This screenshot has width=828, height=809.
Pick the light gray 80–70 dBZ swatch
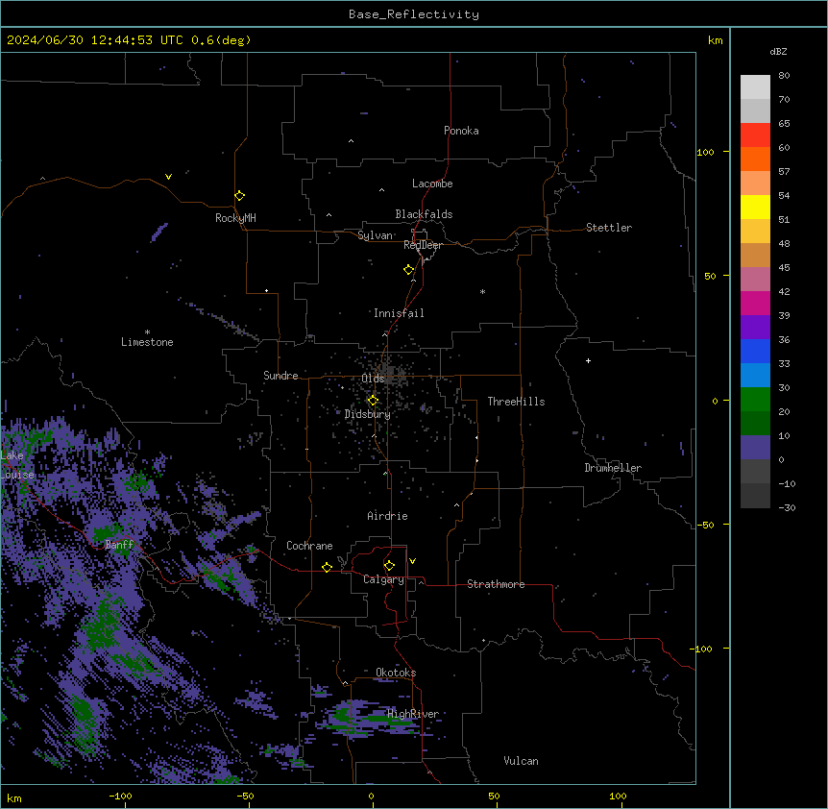pos(755,87)
